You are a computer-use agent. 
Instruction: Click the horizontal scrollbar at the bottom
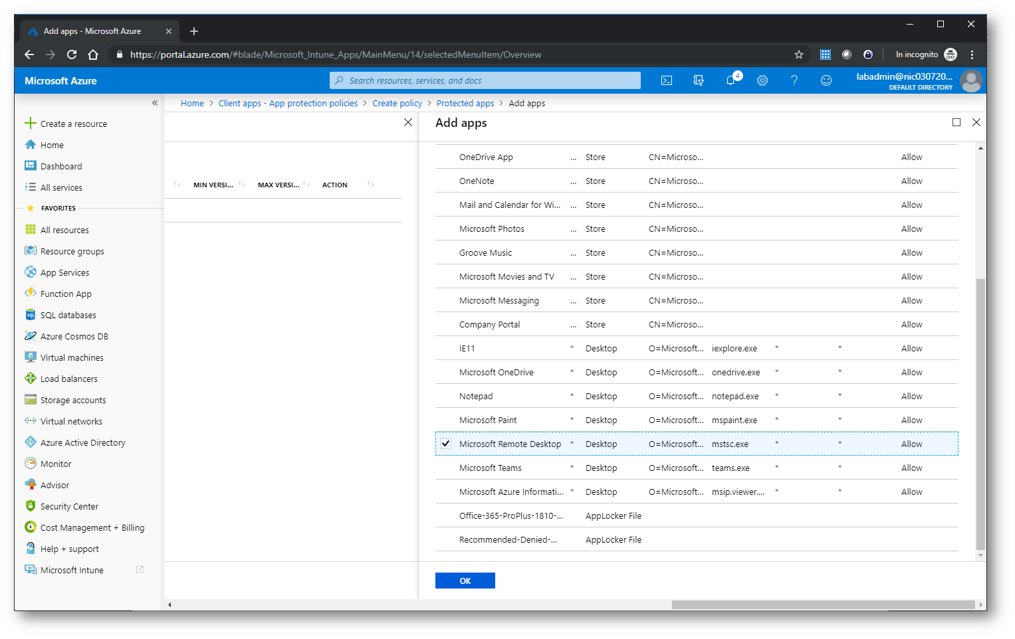tap(823, 604)
